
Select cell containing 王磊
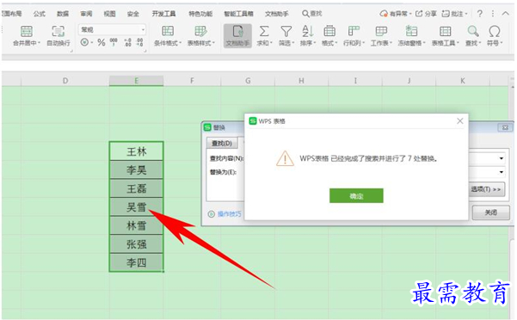pyautogui.click(x=136, y=188)
